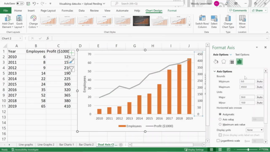Select Size & Properties icon in Format Axis

point(232,62)
